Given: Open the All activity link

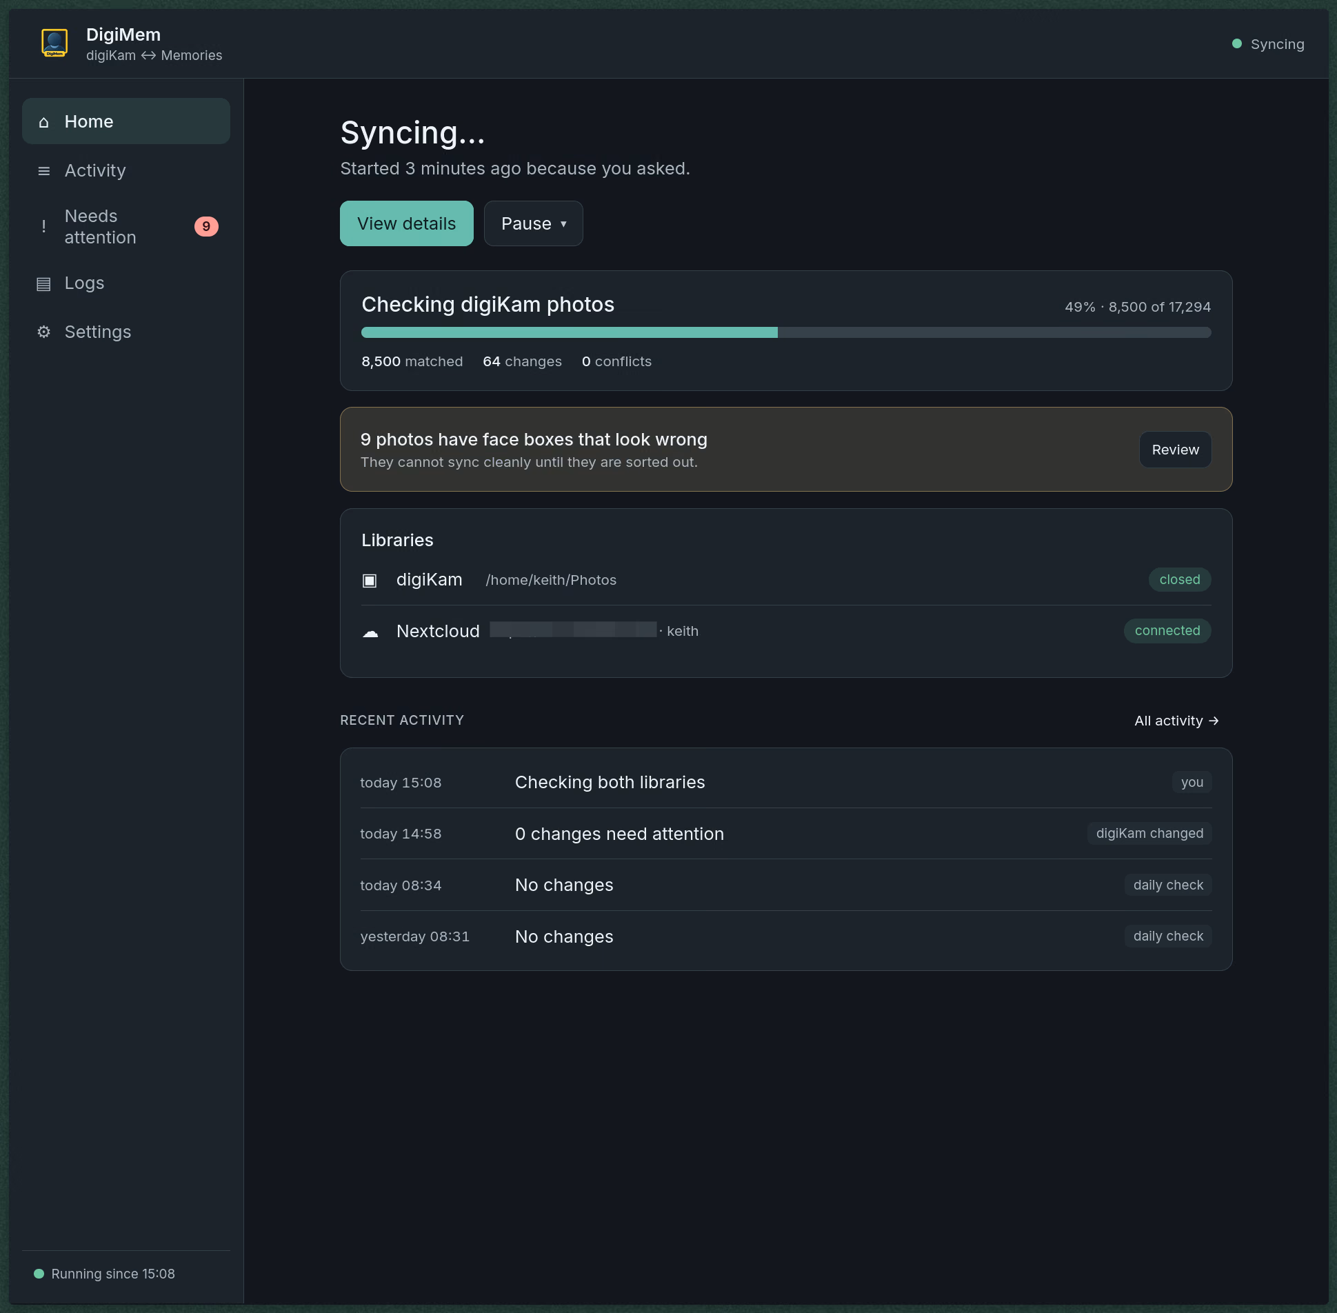Looking at the screenshot, I should click(x=1176, y=721).
